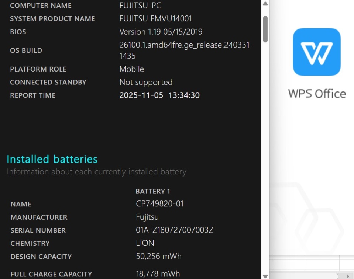The height and width of the screenshot is (279, 354).
Task: Click the 'Installed batteries' heading
Action: point(52,159)
